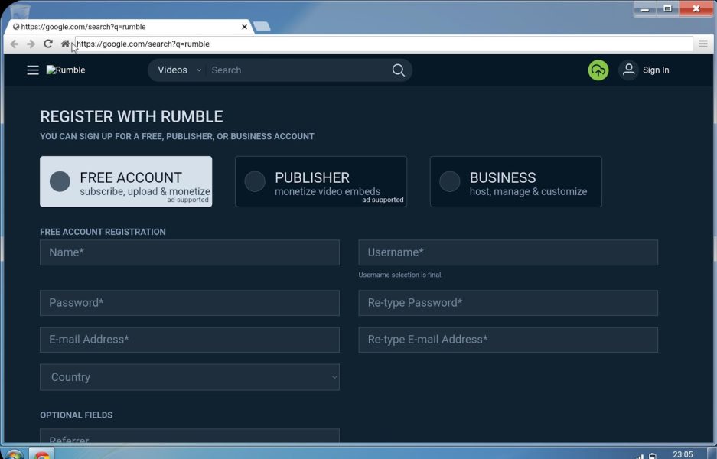Open the Country dropdown
Image resolution: width=717 pixels, height=459 pixels.
[x=189, y=377]
